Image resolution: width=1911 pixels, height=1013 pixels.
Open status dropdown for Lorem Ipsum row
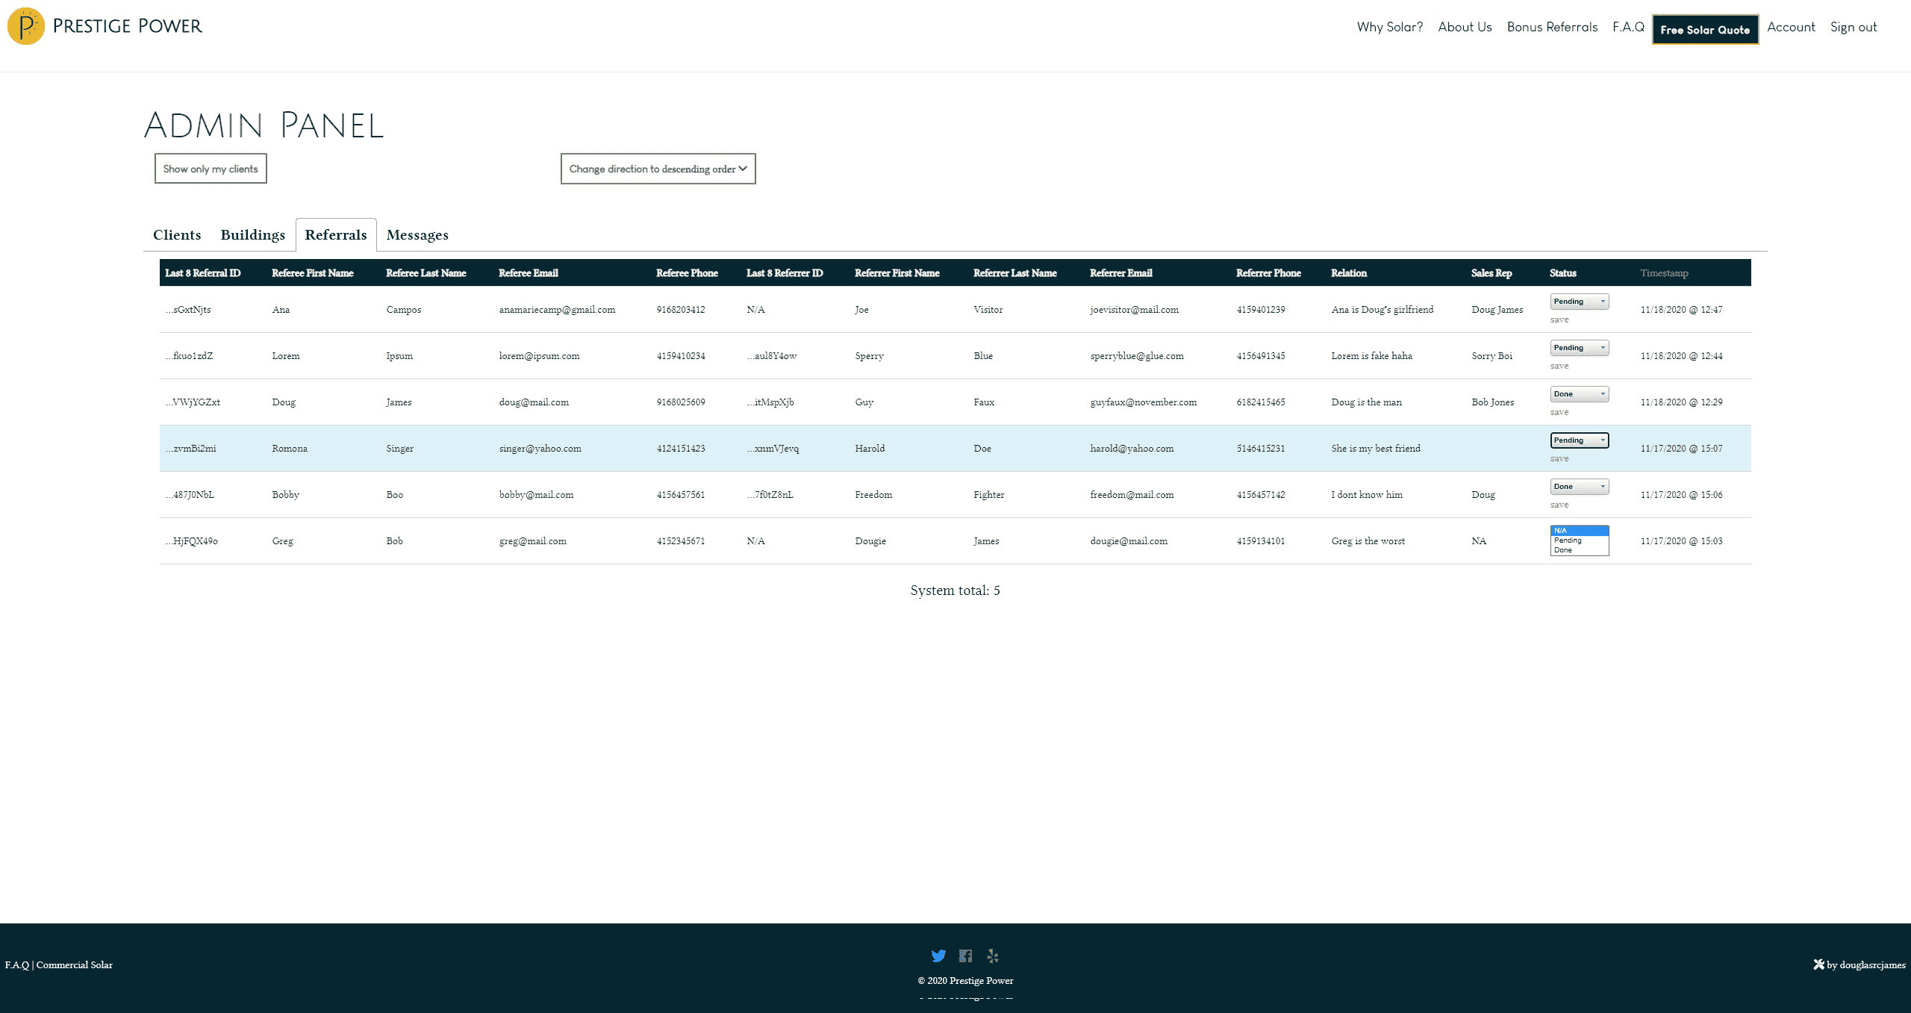point(1580,348)
